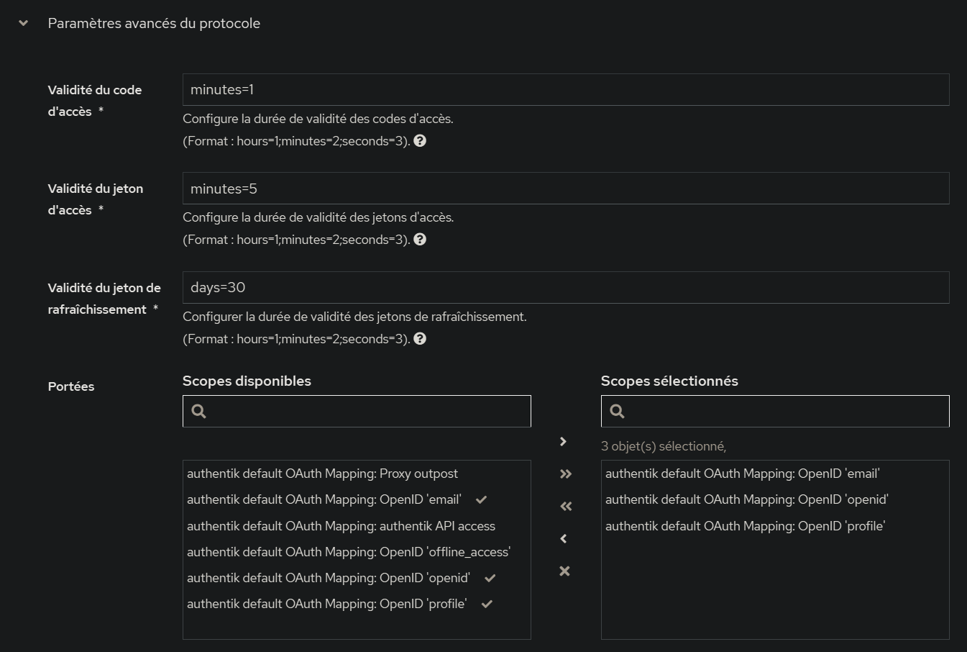Click the Scopes sélectionnés search box
The height and width of the screenshot is (652, 967).
784,411
